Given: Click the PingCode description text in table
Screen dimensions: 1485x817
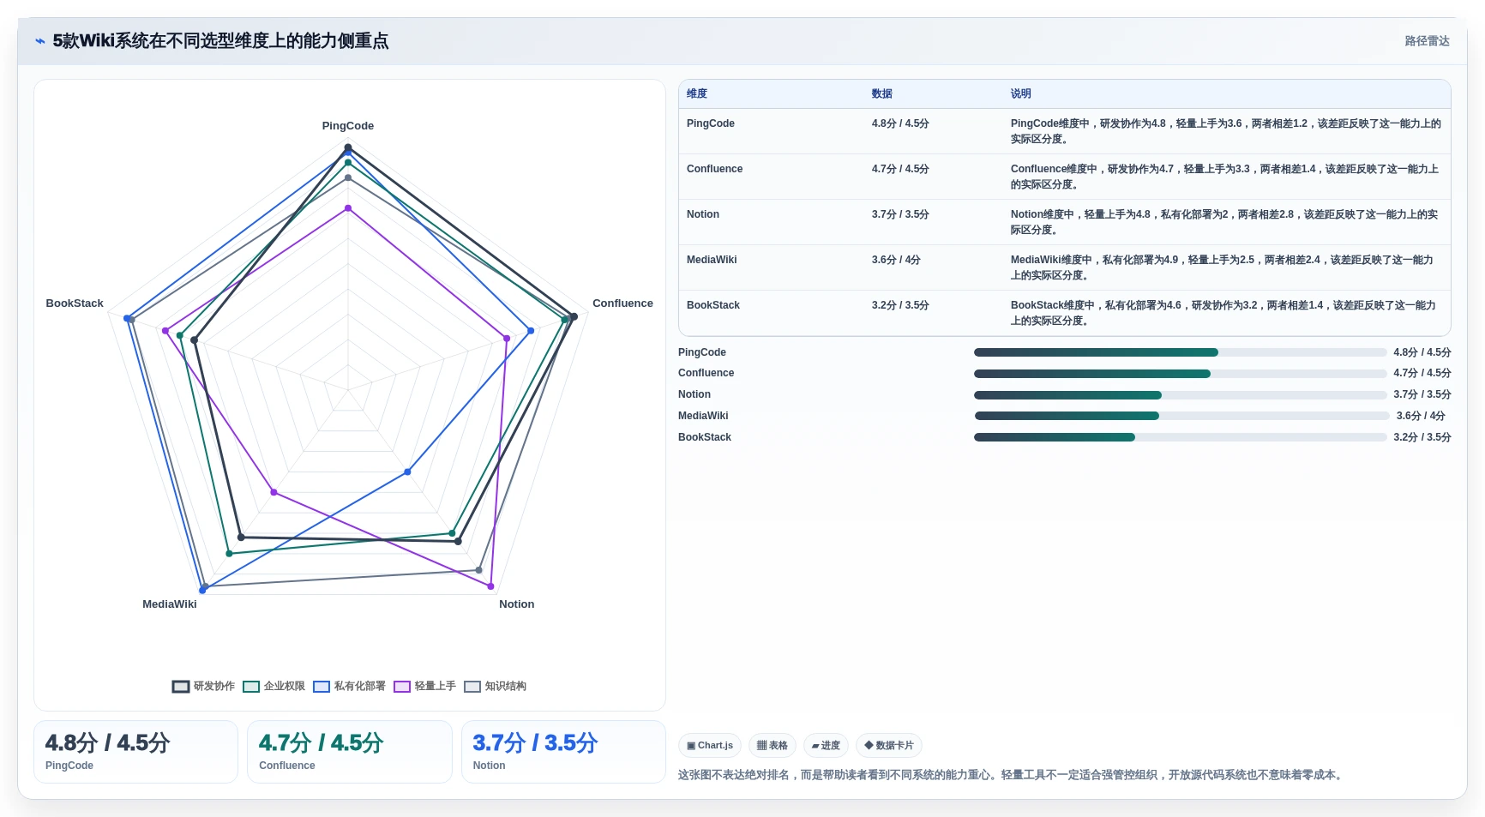Looking at the screenshot, I should tap(1226, 131).
